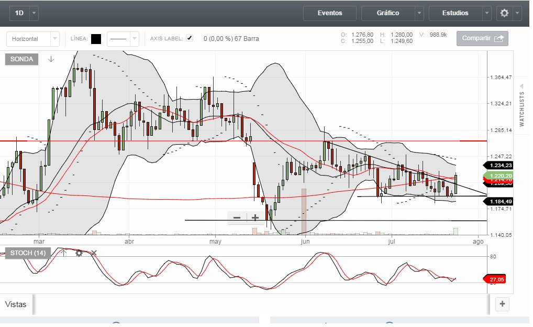Add new view with plus button

click(x=502, y=303)
